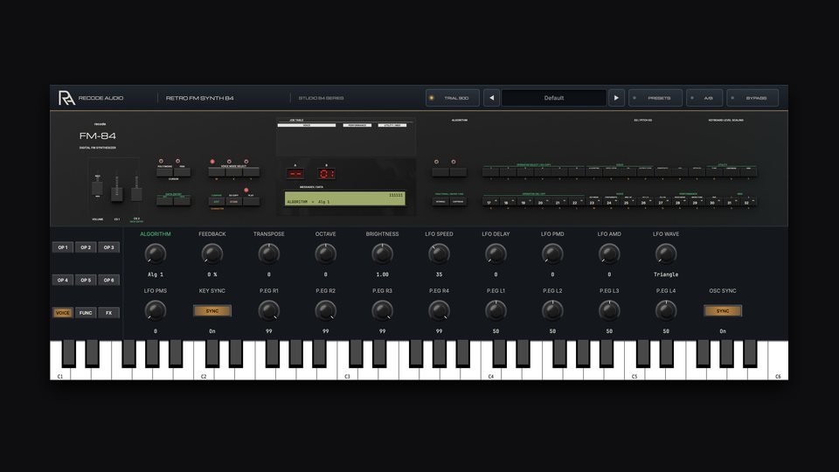Click the BRIGHTNESS value '1.00'
The height and width of the screenshot is (472, 839).
(x=382, y=274)
